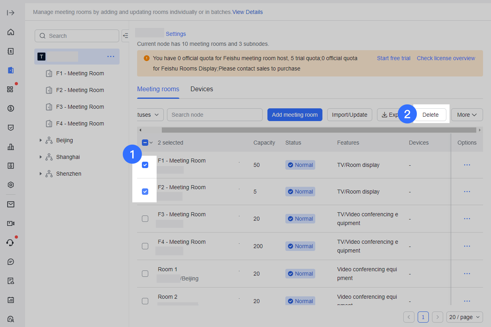Expand the Beijing tree node

coord(41,140)
